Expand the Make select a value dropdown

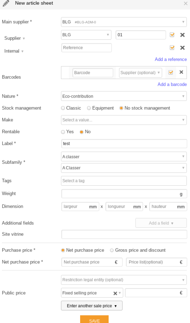(124, 120)
